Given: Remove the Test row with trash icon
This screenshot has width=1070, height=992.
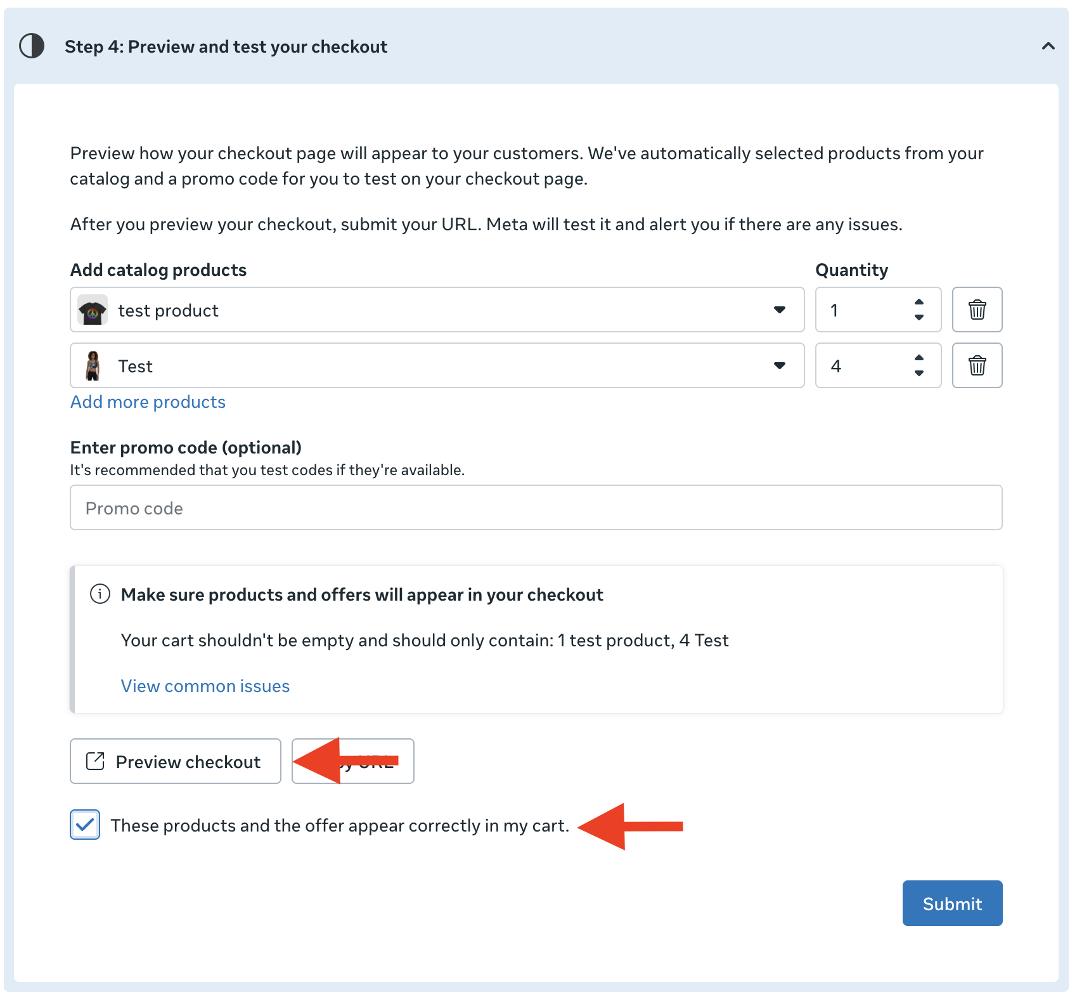Looking at the screenshot, I should click(977, 366).
